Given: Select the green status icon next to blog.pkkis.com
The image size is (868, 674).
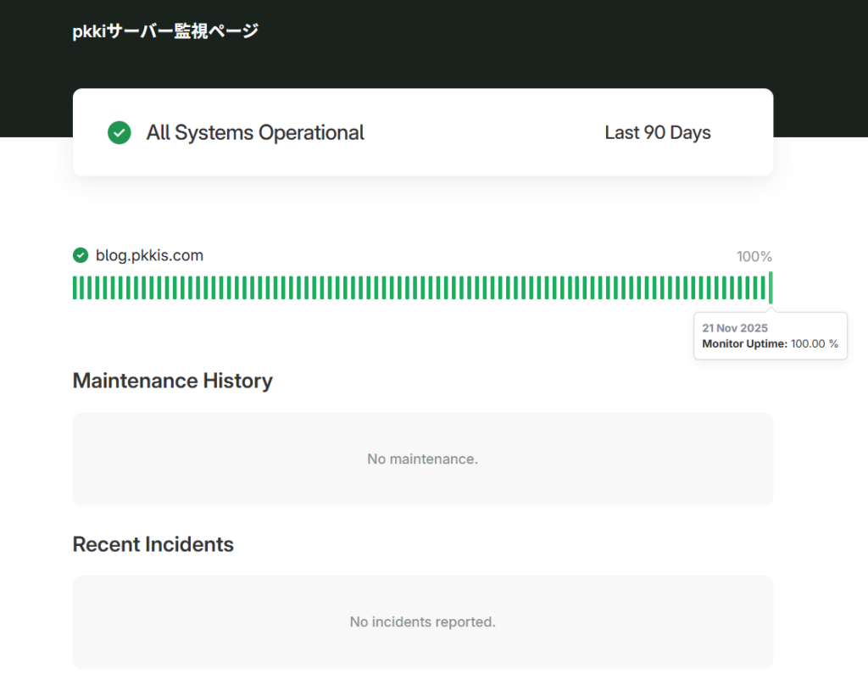Looking at the screenshot, I should 80,255.
